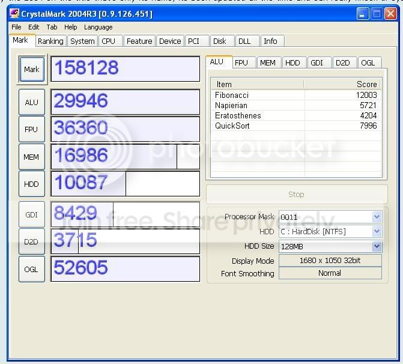Start the HDD benchmark button

(x=32, y=184)
